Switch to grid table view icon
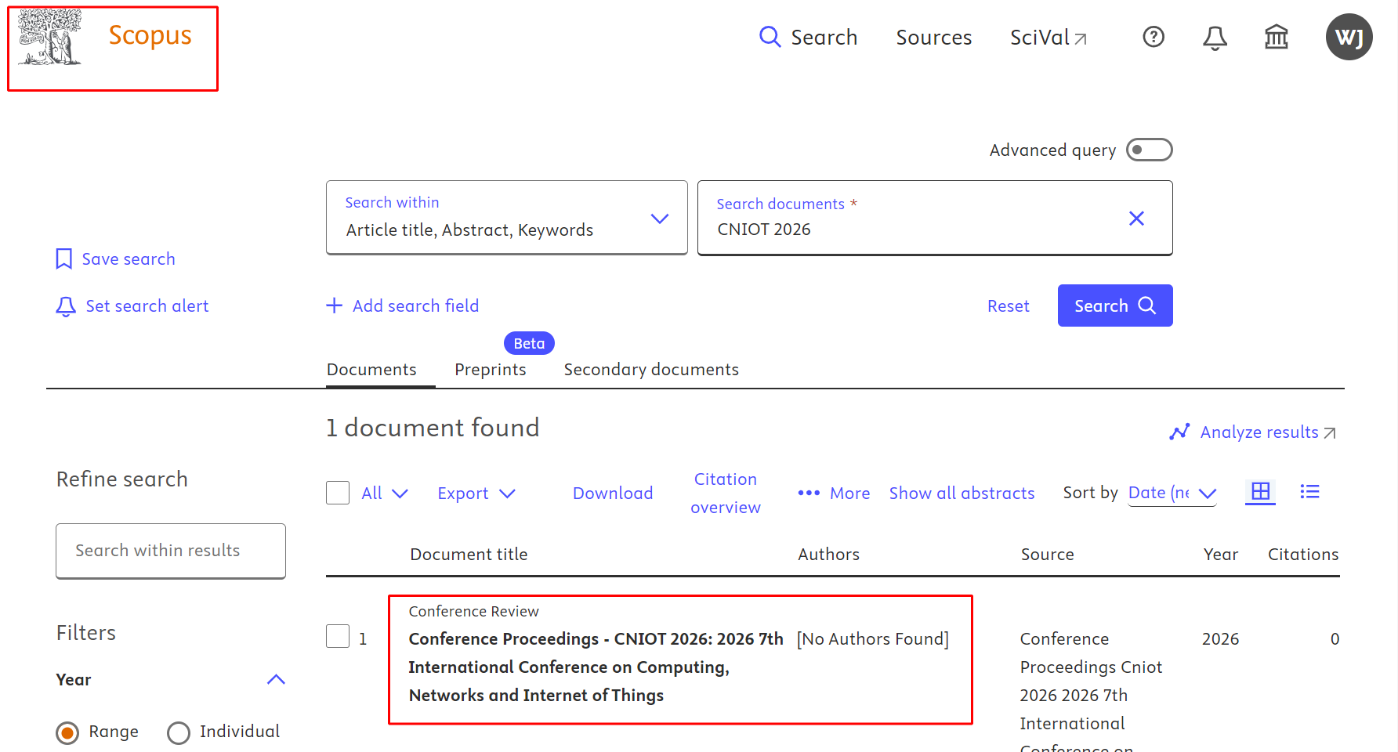1398x752 pixels. point(1260,492)
